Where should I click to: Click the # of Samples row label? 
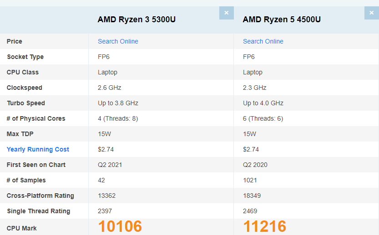click(x=26, y=180)
